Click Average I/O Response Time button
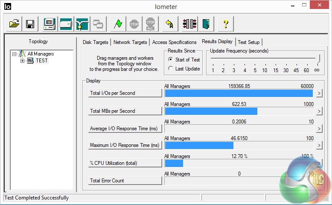 click(125, 129)
